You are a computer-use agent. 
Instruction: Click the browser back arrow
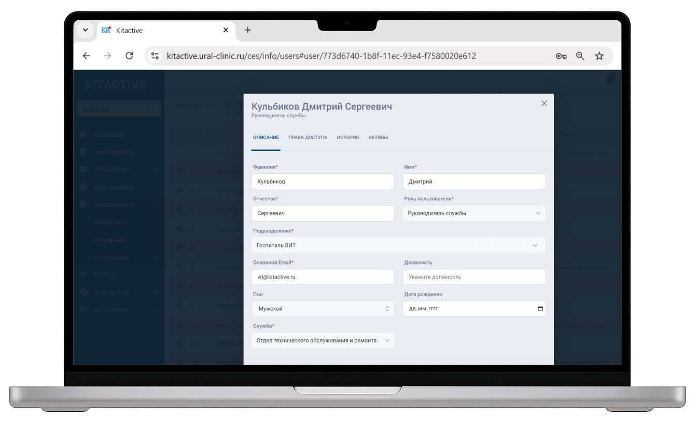[x=86, y=56]
